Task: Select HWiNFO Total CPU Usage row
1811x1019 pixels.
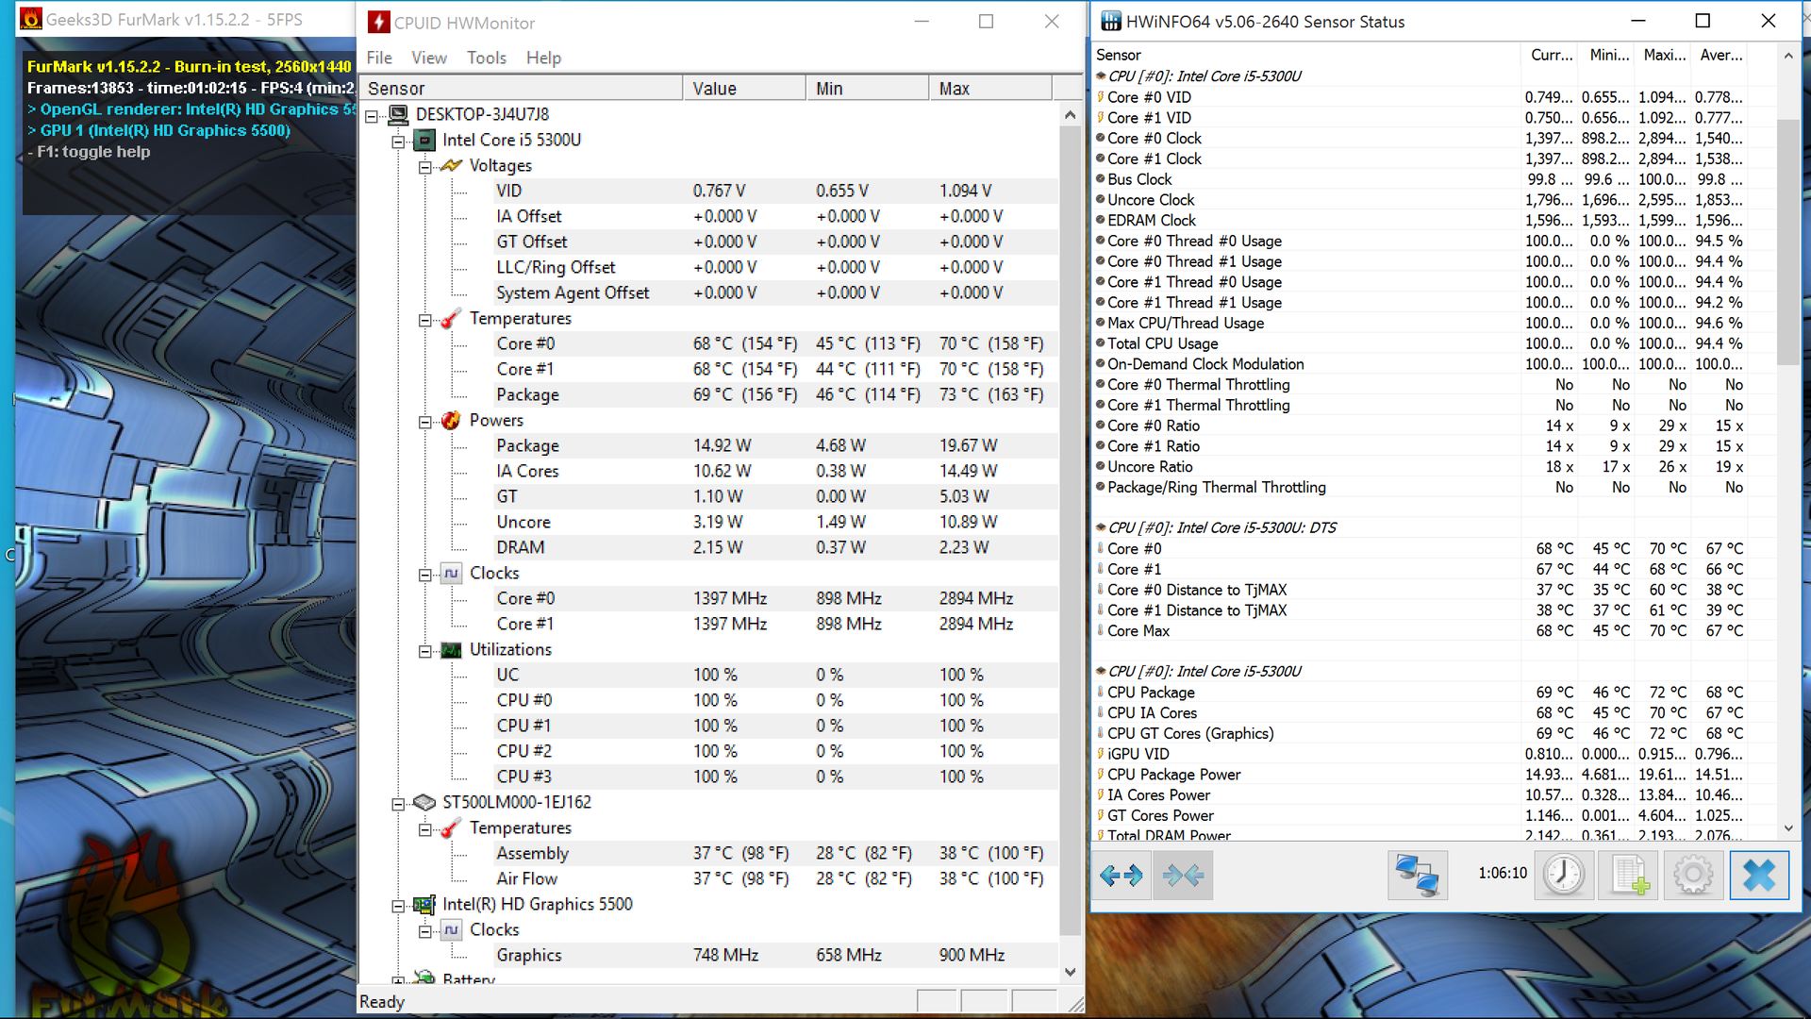Action: click(x=1421, y=343)
